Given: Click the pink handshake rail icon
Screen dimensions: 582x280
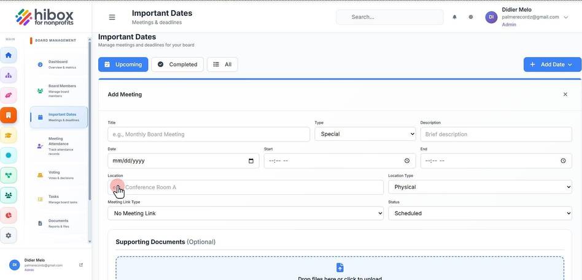Looking at the screenshot, I should [9, 95].
